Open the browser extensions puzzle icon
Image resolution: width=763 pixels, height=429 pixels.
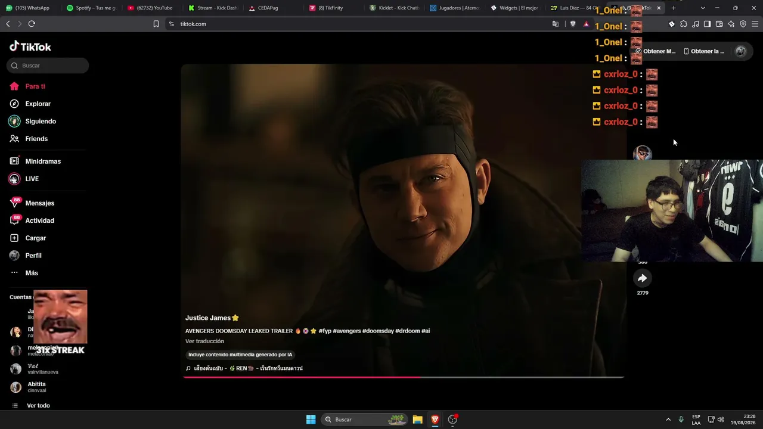[684, 24]
